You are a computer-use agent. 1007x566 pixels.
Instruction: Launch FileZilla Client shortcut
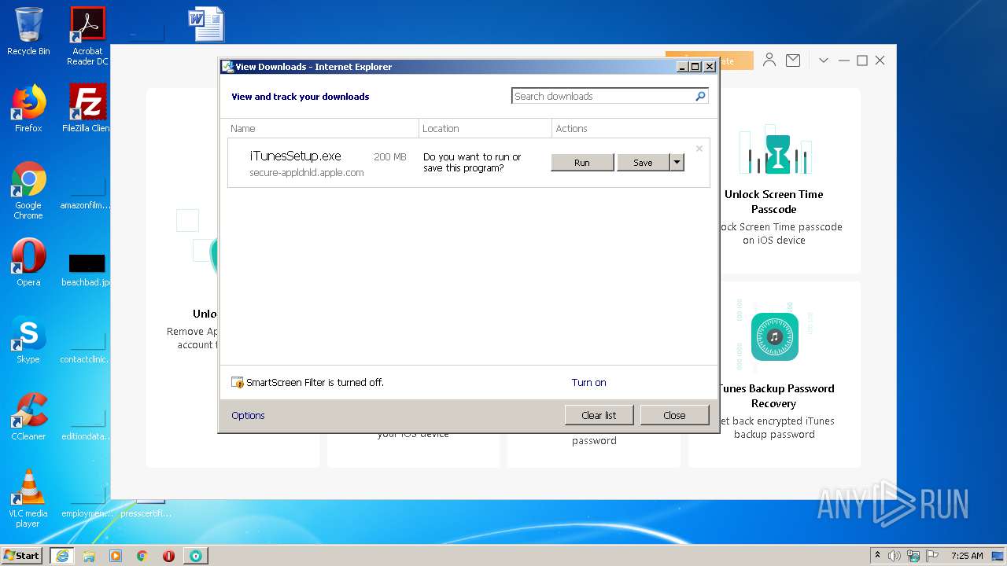pyautogui.click(x=87, y=108)
